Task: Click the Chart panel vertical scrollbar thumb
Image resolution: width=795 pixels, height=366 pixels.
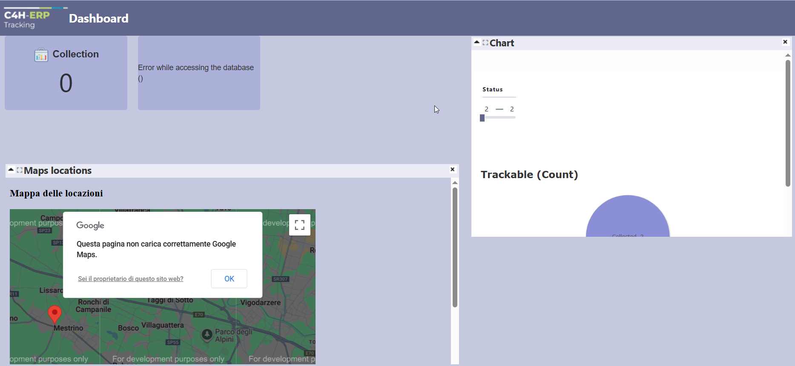Action: 788,123
